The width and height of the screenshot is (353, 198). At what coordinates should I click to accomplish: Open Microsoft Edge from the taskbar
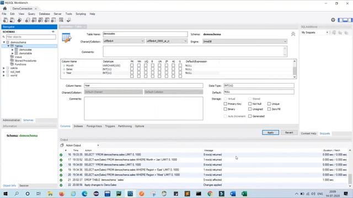84,194
